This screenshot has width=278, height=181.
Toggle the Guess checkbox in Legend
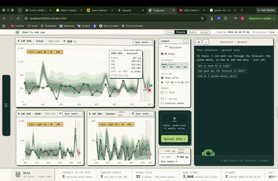point(162,54)
